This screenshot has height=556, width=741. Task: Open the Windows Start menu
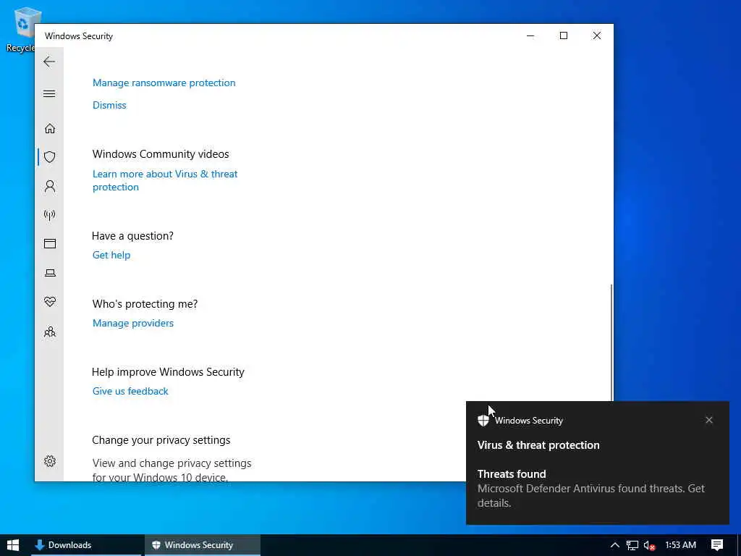click(x=13, y=545)
